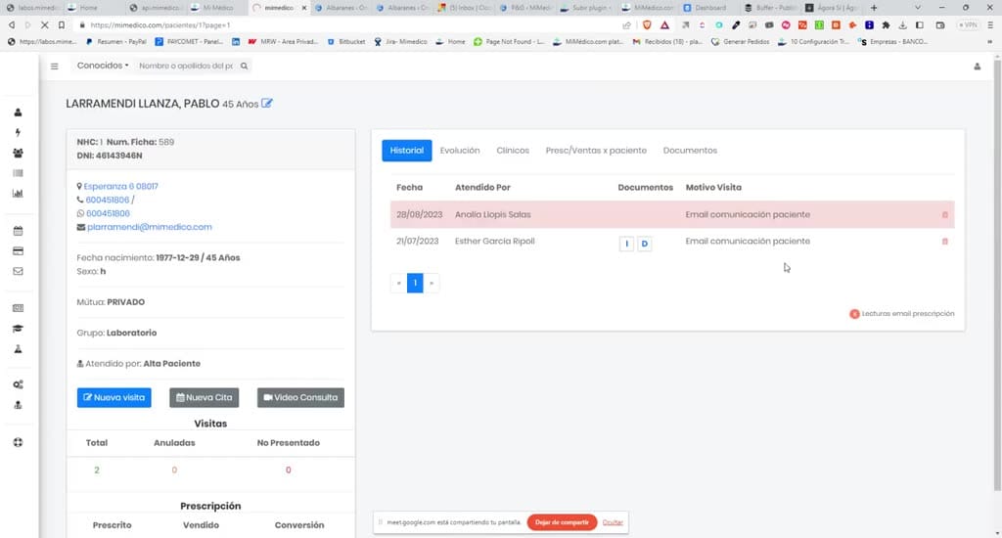Screen dimensions: 1002x538
Task: Click the user account icon at top right
Action: [978, 67]
